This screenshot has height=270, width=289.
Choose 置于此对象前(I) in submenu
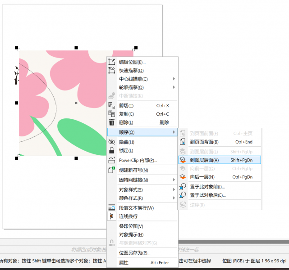point(220,187)
